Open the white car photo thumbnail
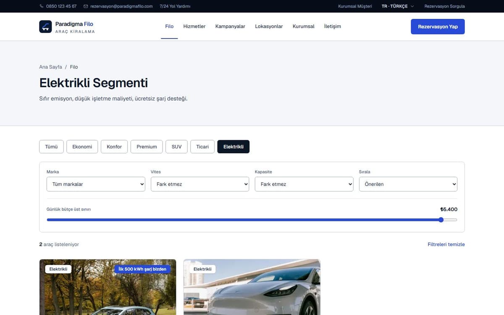The width and height of the screenshot is (504, 315). pos(252,287)
